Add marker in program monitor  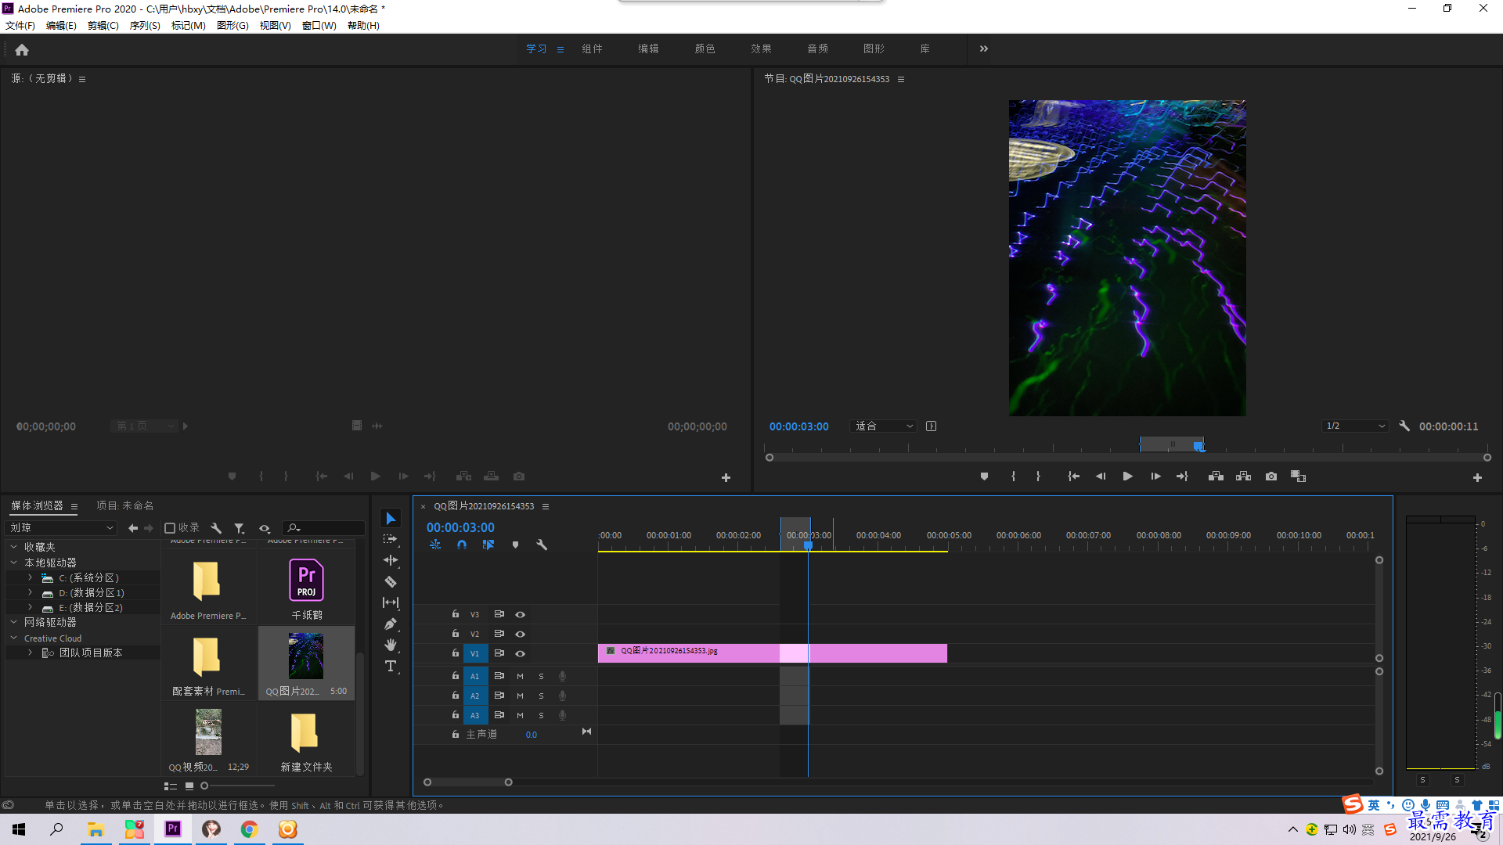pos(984,476)
